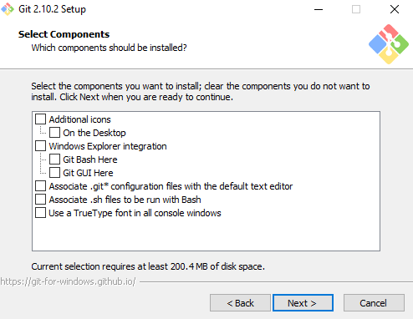Image resolution: width=413 pixels, height=319 pixels.
Task: Click empty area in the components list
Action: pyautogui.click(x=206, y=234)
